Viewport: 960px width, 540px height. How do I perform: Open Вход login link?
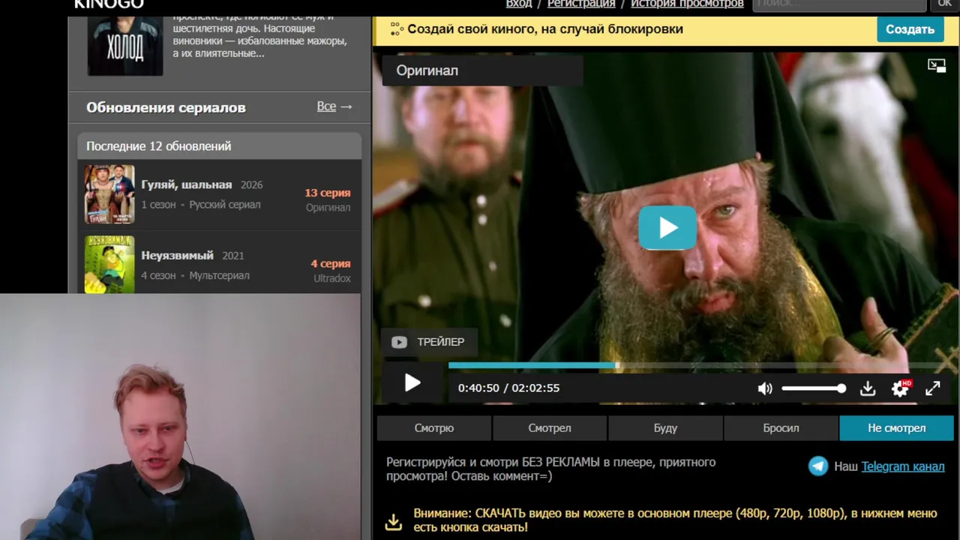519,4
